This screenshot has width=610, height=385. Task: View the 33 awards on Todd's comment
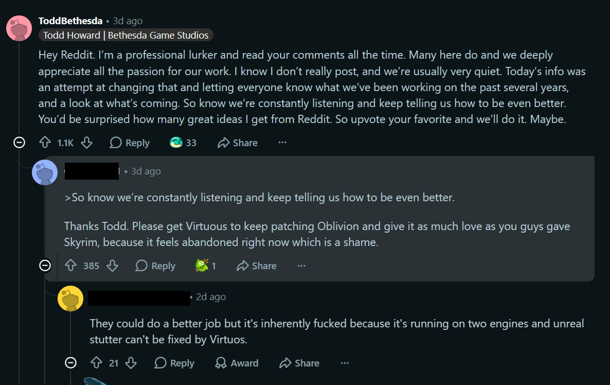coord(183,143)
